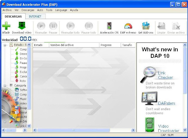
Task: Click the green plus Añadir icon
Action: (6, 26)
